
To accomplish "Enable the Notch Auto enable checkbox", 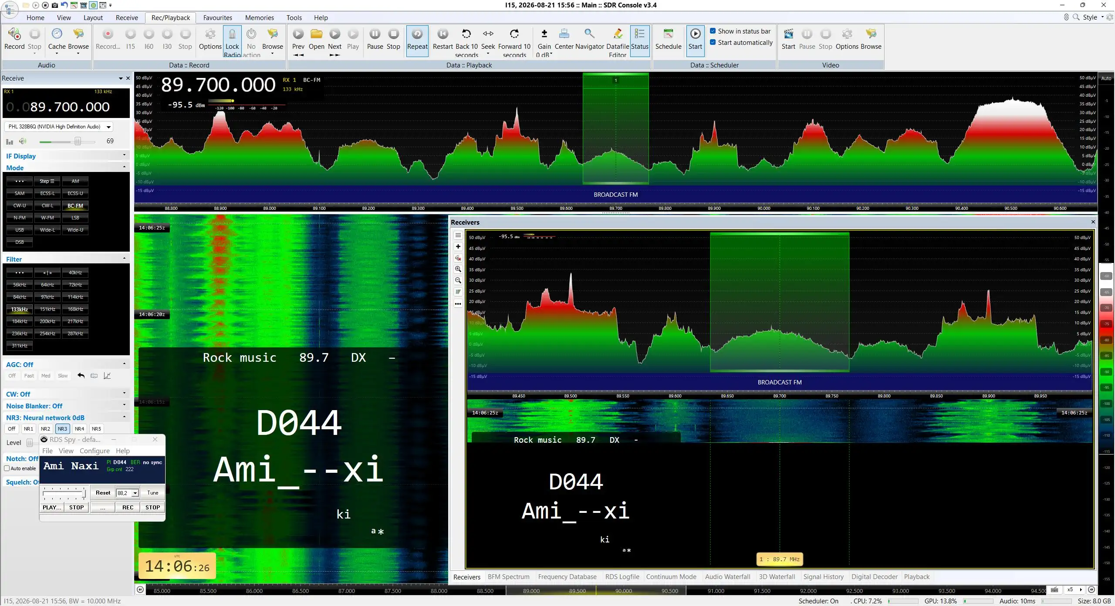I will (x=7, y=468).
